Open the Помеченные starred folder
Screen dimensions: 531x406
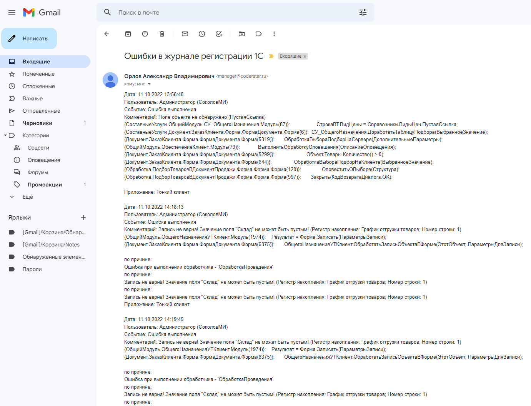click(45, 74)
